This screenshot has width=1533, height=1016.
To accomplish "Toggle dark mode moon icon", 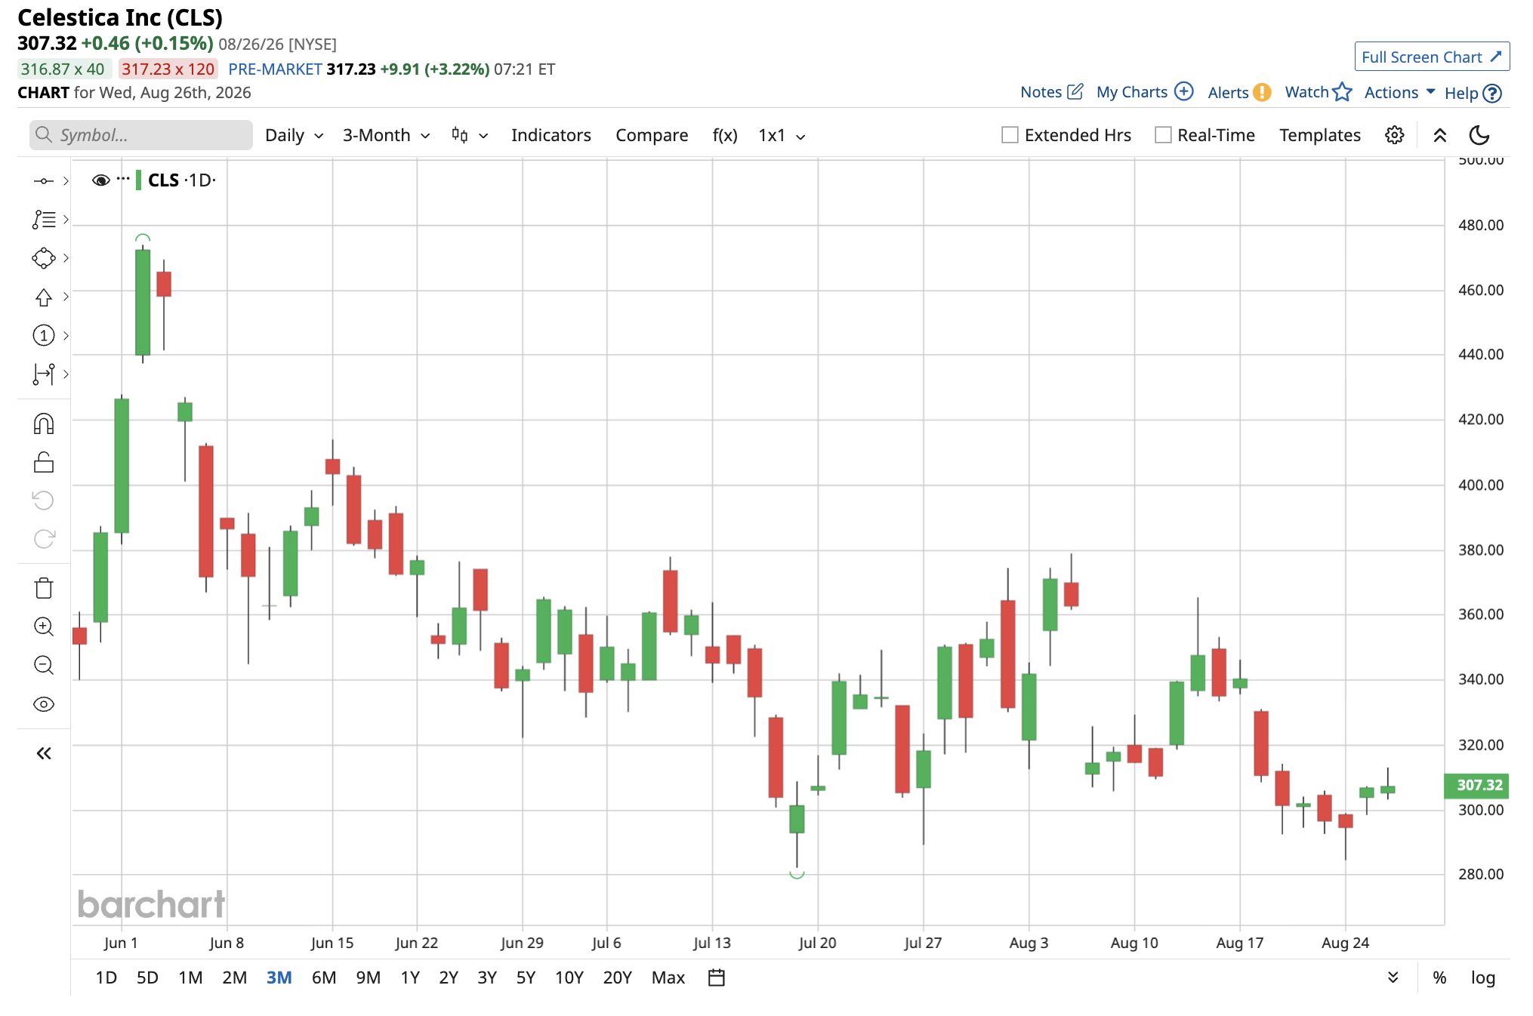I will coord(1479,135).
